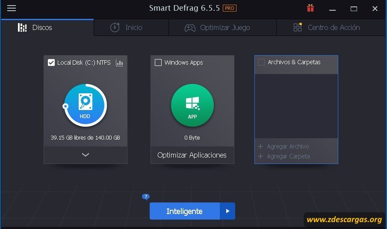This screenshot has width=387, height=229.
Task: Click the plus icon beside Agregar Archivo
Action: click(260, 146)
